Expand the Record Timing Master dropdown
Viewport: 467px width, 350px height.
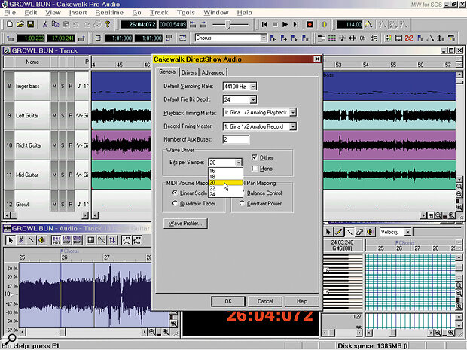pos(293,126)
